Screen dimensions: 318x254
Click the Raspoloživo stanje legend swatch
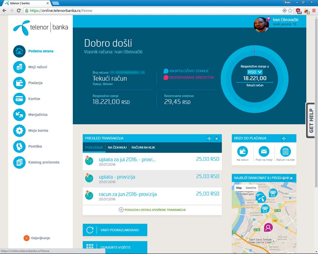pos(166,71)
